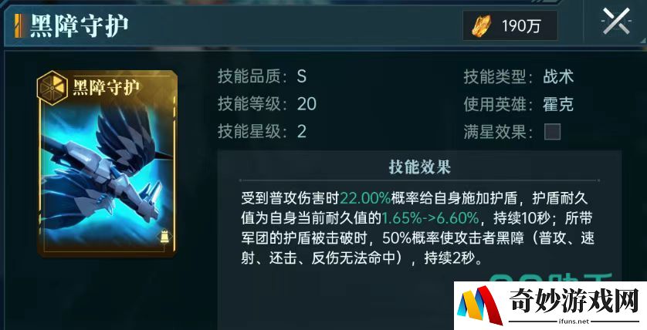Tap the green 1.65%->6.60% range value
647x330 pixels.
[x=430, y=218]
